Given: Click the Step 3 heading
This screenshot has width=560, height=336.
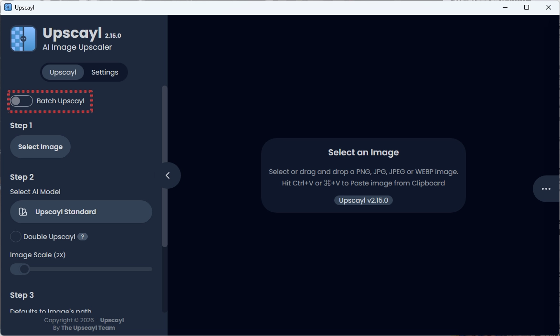Looking at the screenshot, I should point(22,295).
